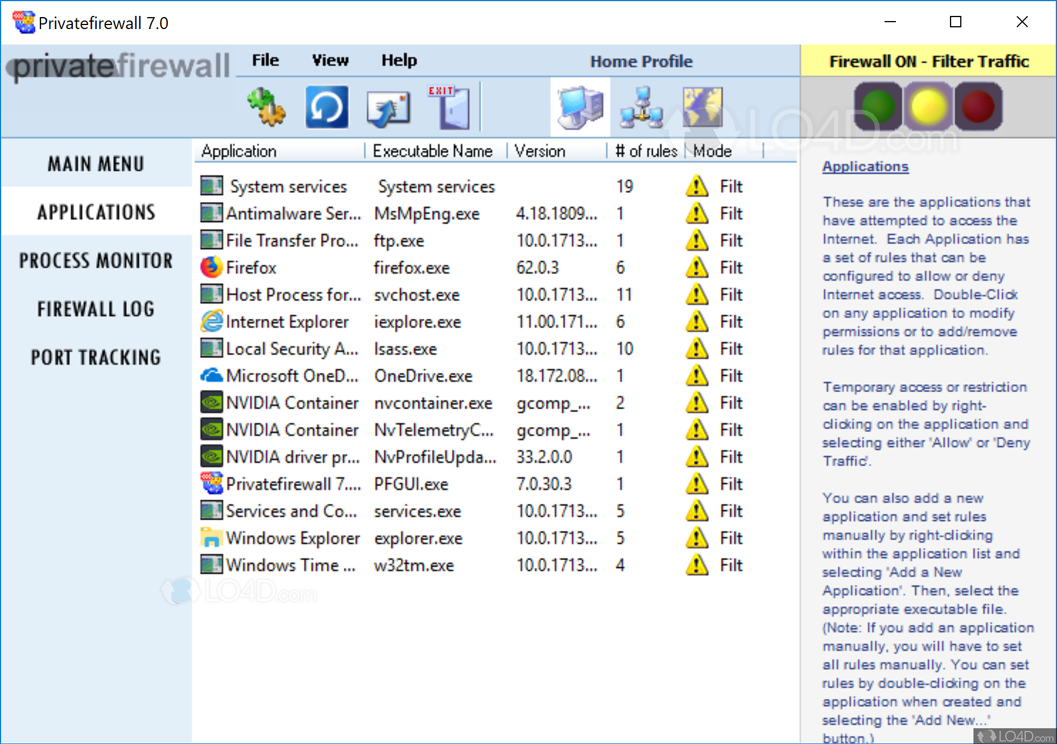Select the Remote globe profile icon
Screen dimensions: 1057x744
701,106
